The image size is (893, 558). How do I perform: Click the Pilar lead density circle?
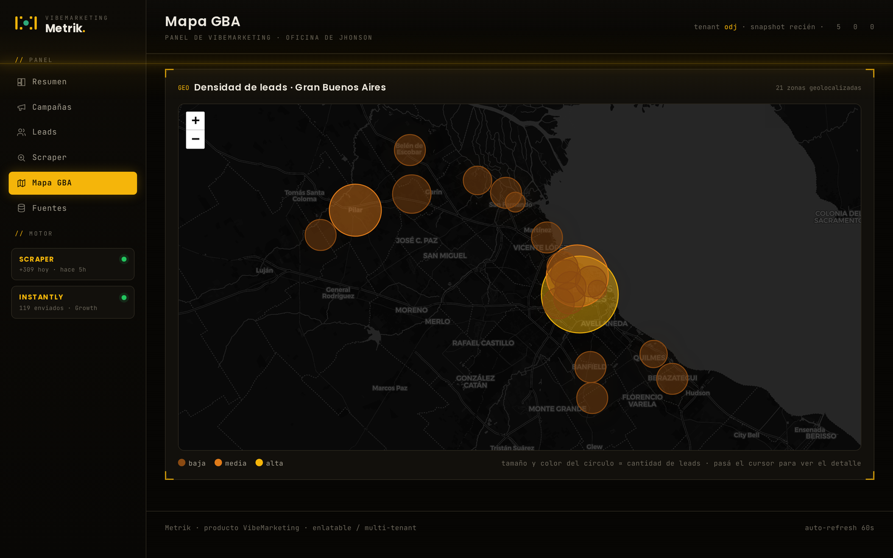point(355,210)
